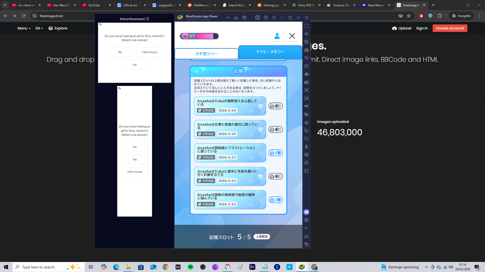This screenshot has height=272, width=485.
Task: Switch to the ガチ恋ツリー tab
Action: tap(206, 54)
